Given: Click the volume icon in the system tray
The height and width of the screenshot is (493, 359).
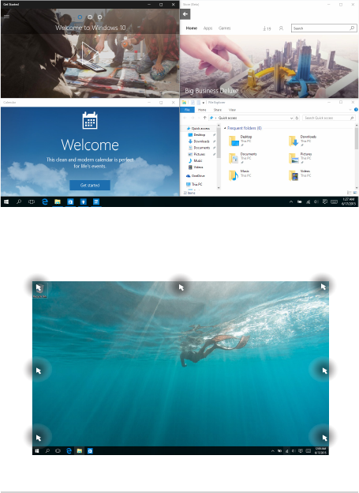Looking at the screenshot, I should tap(316, 201).
